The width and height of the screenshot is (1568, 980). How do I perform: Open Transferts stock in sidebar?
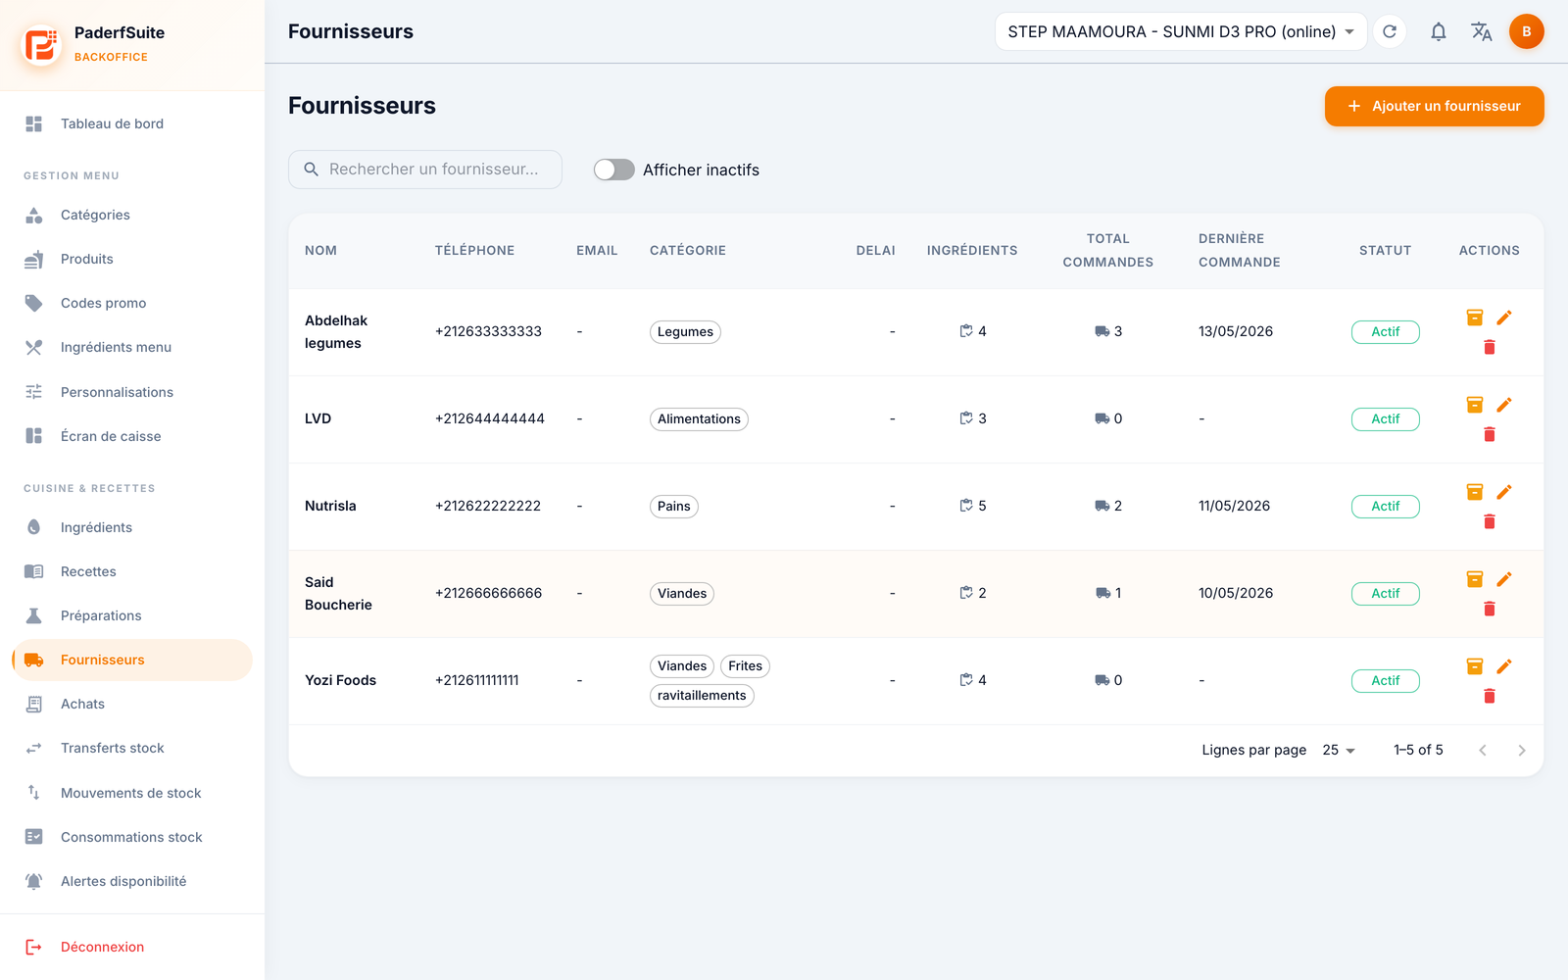click(132, 748)
